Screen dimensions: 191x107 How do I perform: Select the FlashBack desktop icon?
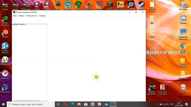pos(47,5)
